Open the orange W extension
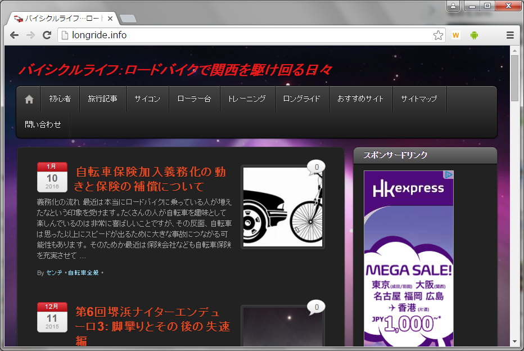Screen dimensions: 524x351 pyautogui.click(x=455, y=35)
